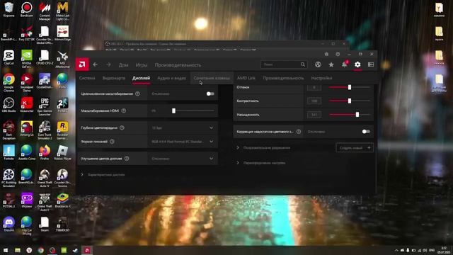Open MSI Afterburner desktop shortcut
Viewport: 453px width, 255px height.
pos(62,59)
